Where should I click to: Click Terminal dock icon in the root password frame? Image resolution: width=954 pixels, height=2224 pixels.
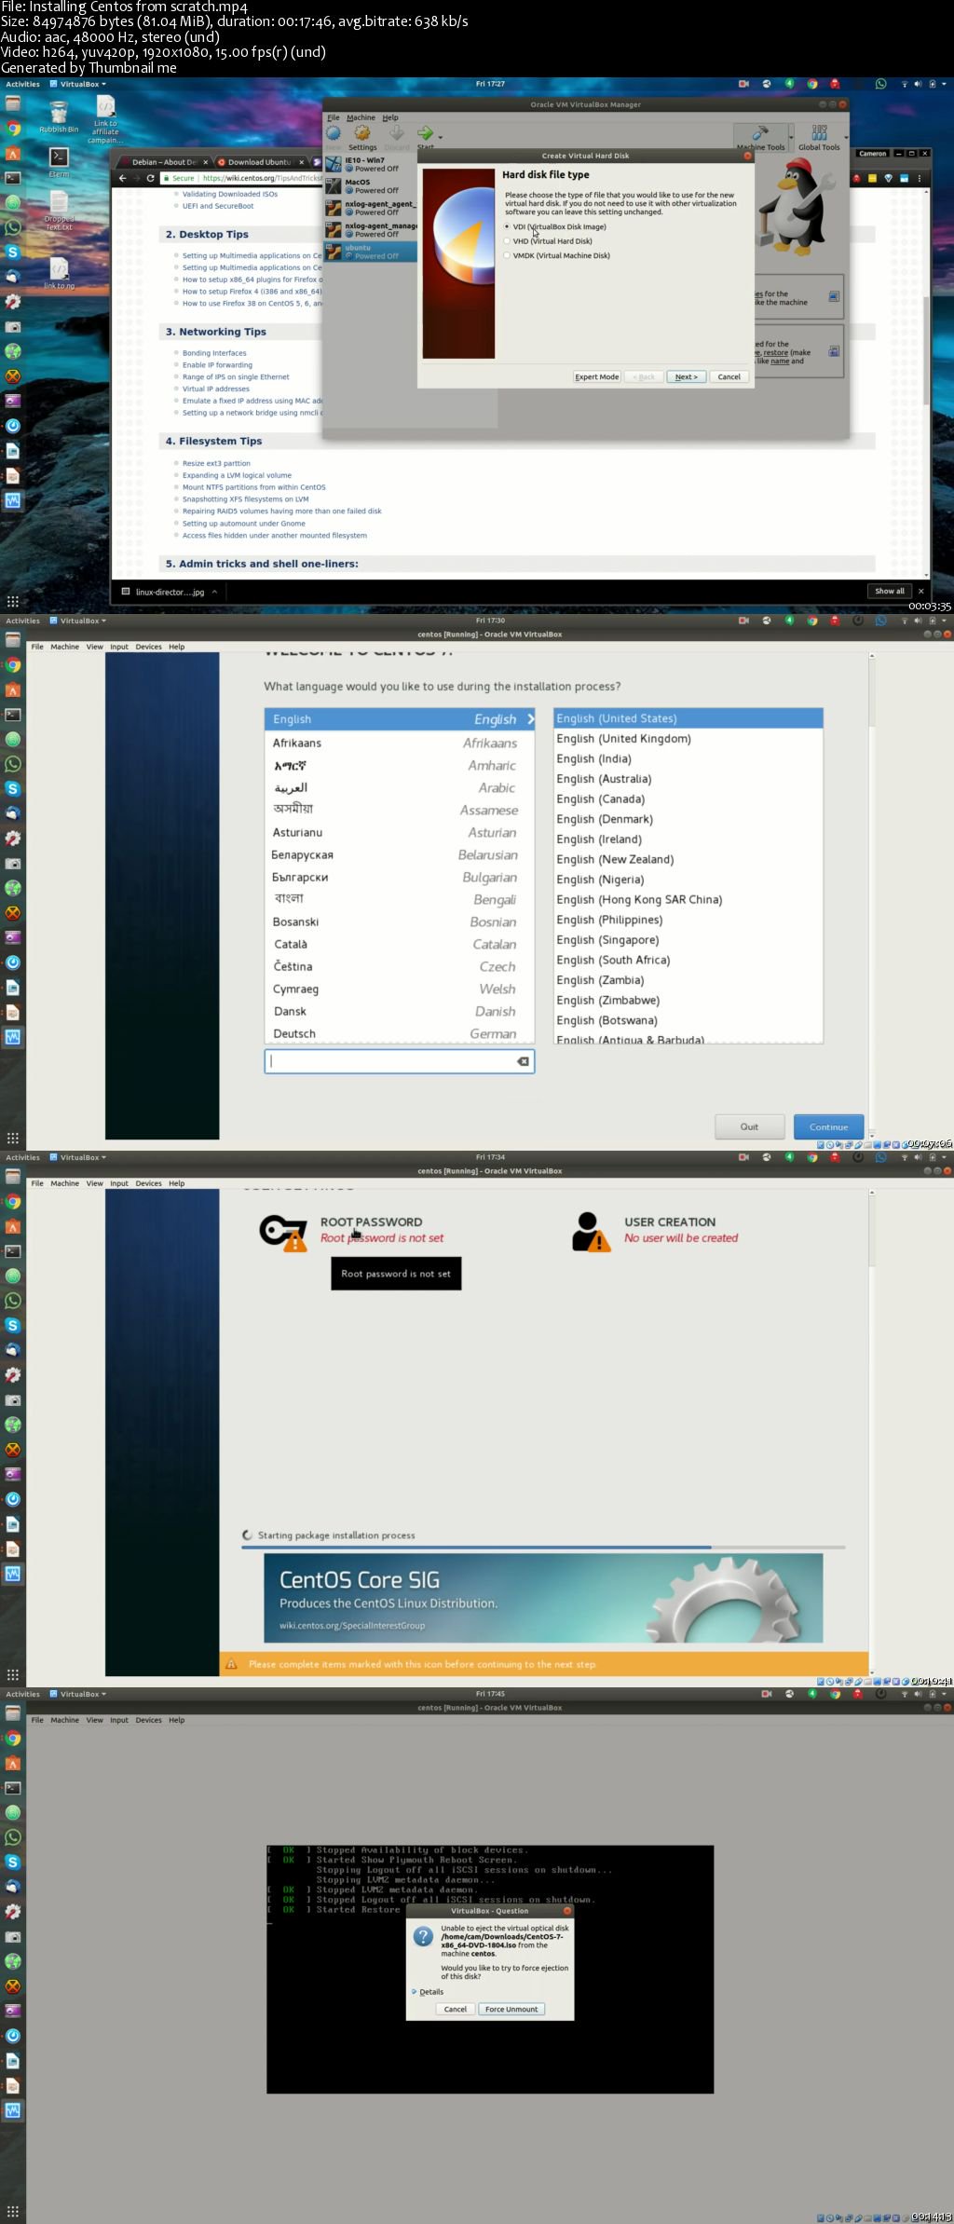(13, 1251)
